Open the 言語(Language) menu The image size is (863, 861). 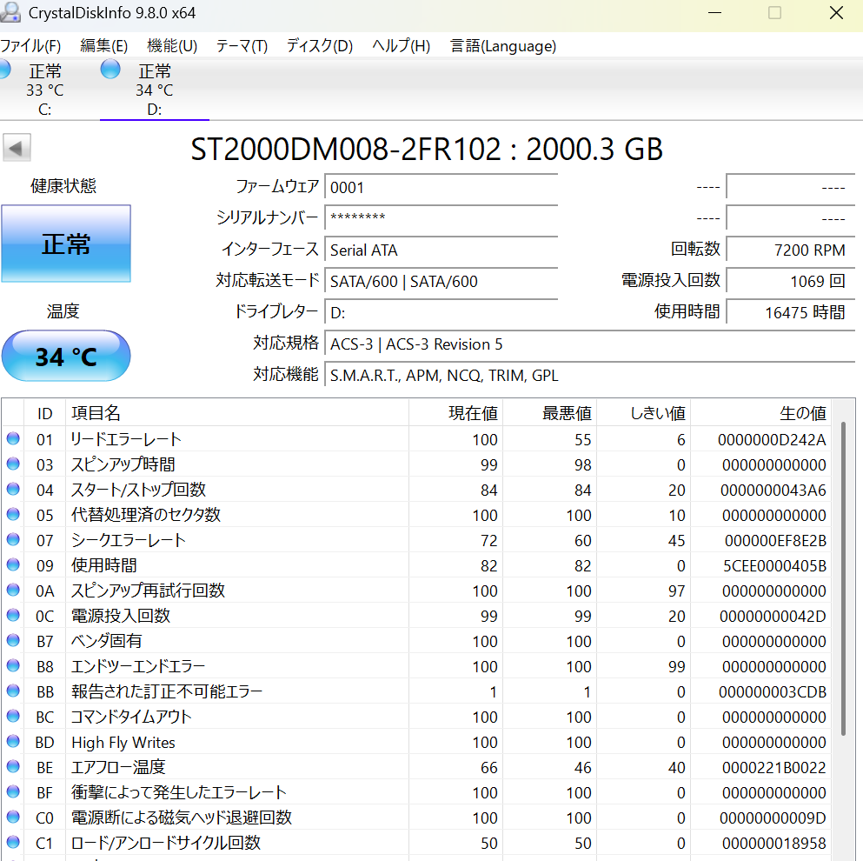click(503, 46)
